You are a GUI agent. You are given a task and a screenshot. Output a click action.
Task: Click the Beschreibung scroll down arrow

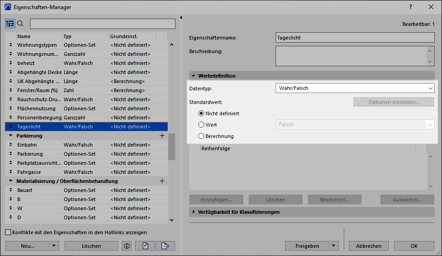(430, 62)
